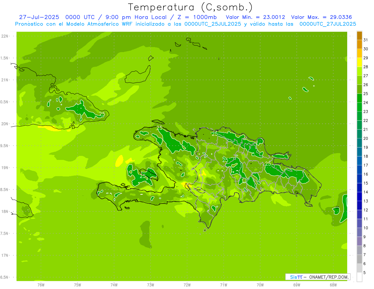This screenshot has width=374, height=289.
Task: Click the colorbar label "10"
Action: tap(366, 228)
